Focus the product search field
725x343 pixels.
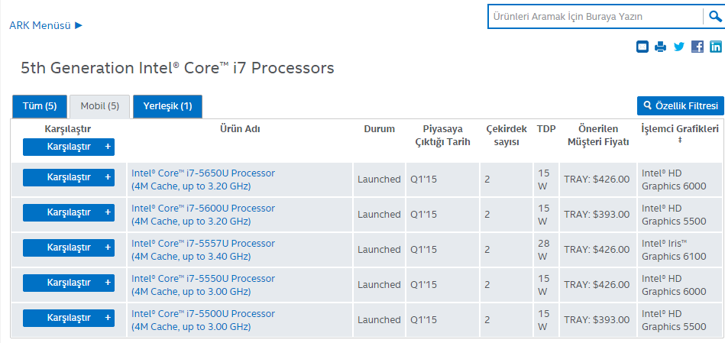point(596,17)
